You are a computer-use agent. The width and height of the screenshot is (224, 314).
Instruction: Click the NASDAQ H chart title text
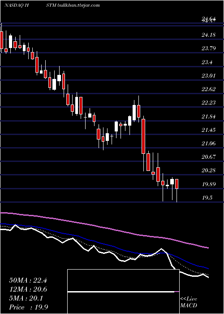coord(17,5)
